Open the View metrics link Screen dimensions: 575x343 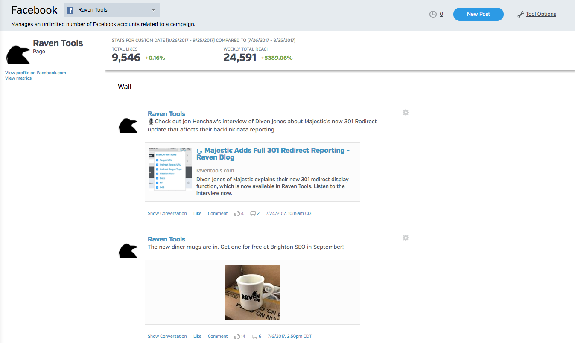click(x=18, y=78)
